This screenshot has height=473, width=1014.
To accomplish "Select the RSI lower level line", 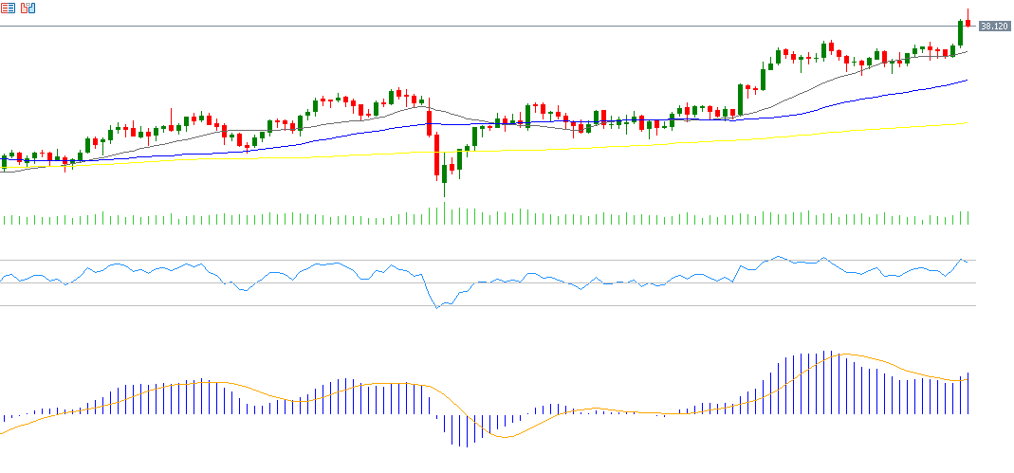I will tap(285, 305).
